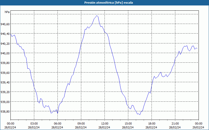Click the pressure curve minimum near 16:30
209x130 pixels.
point(140,115)
